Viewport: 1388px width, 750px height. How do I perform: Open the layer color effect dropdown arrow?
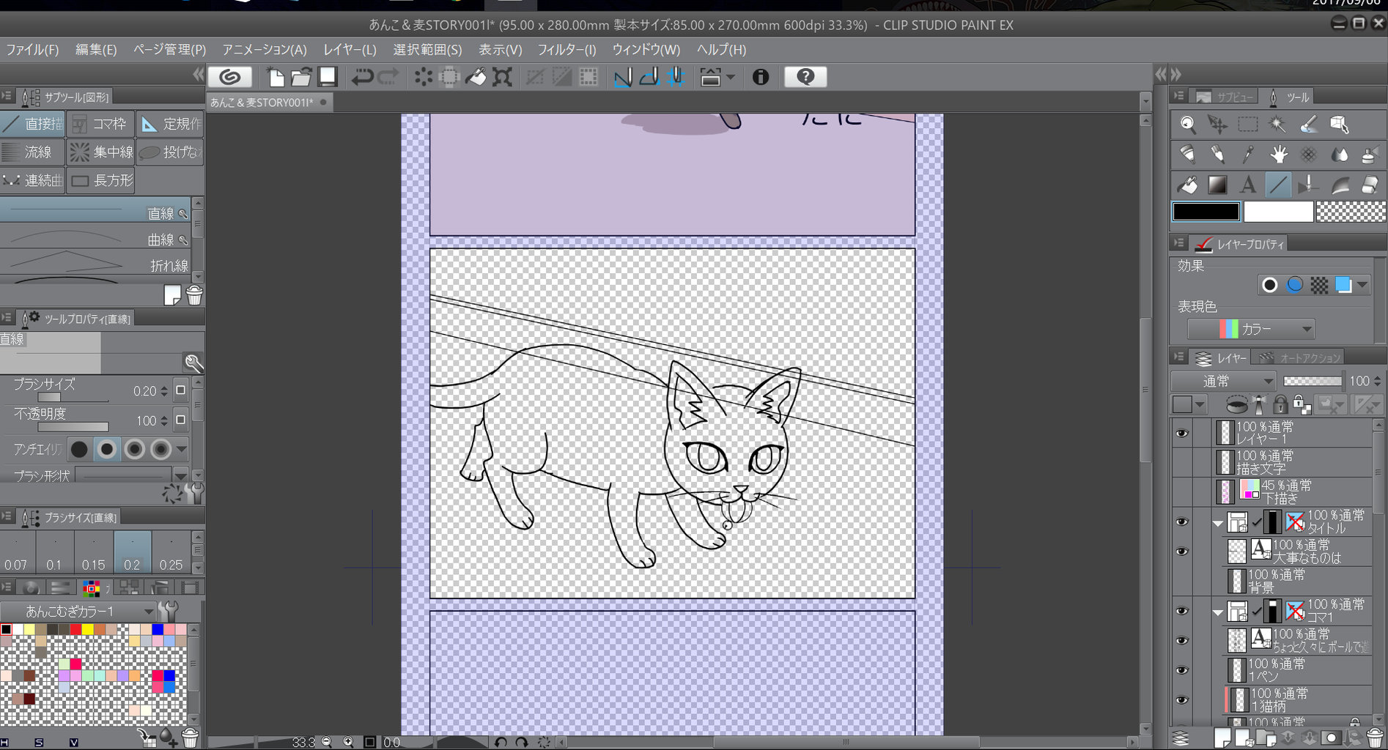click(x=1362, y=285)
